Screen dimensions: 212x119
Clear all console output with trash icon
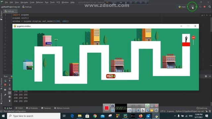click(10, 101)
